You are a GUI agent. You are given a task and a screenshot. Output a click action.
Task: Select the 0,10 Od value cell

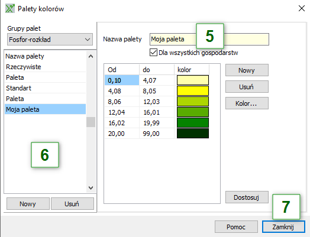(x=122, y=80)
